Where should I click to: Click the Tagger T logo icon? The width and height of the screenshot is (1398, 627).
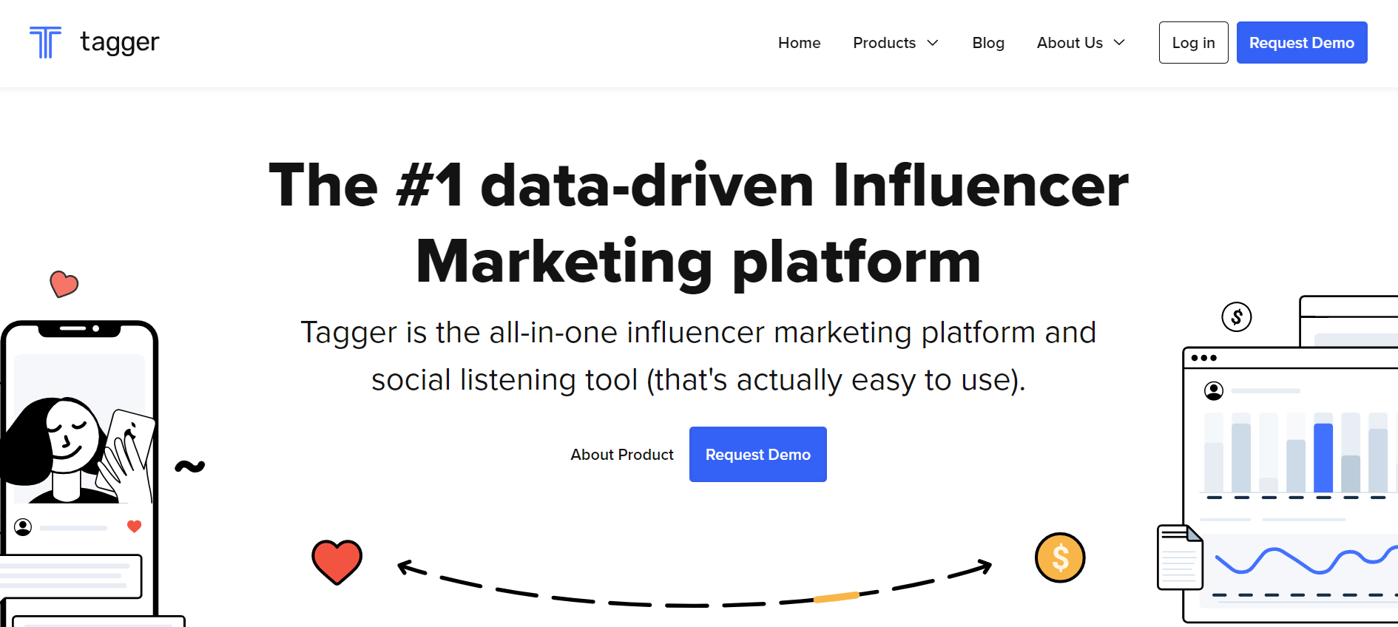(45, 42)
